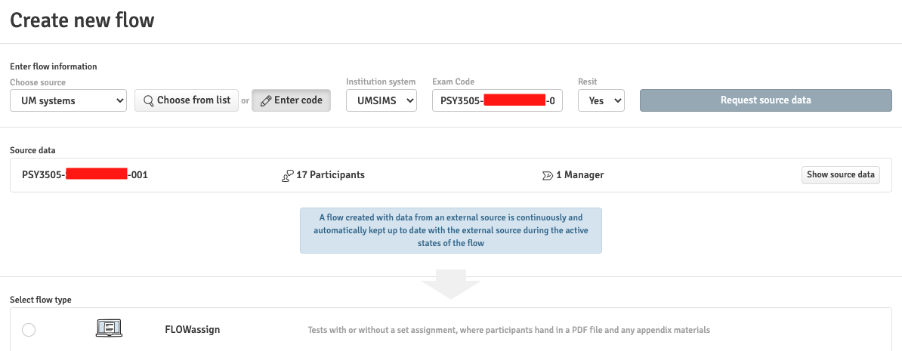
Task: Click the pencil icon on Enter code
Action: 266,100
